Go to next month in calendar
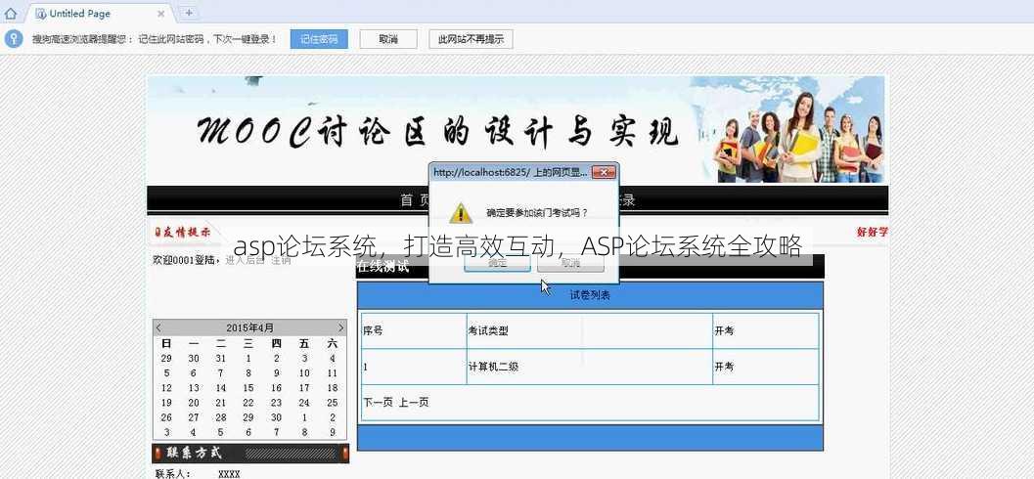Viewport: 1034px width, 479px height. pos(341,327)
